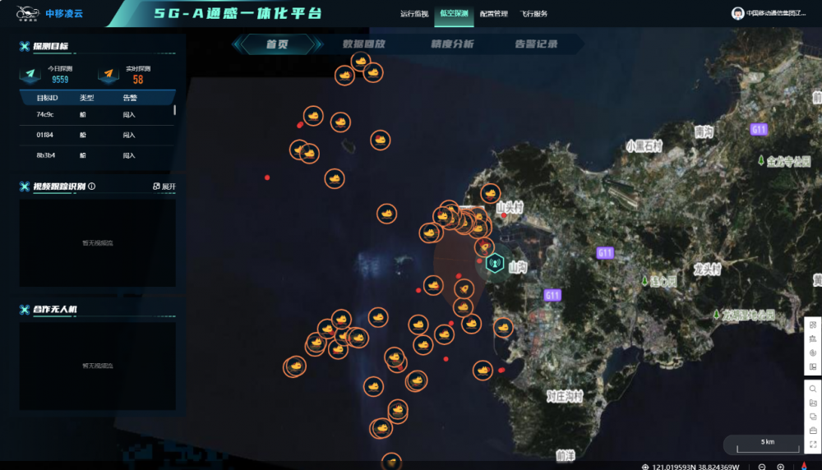Click the 中移凌云 logo

pyautogui.click(x=49, y=13)
